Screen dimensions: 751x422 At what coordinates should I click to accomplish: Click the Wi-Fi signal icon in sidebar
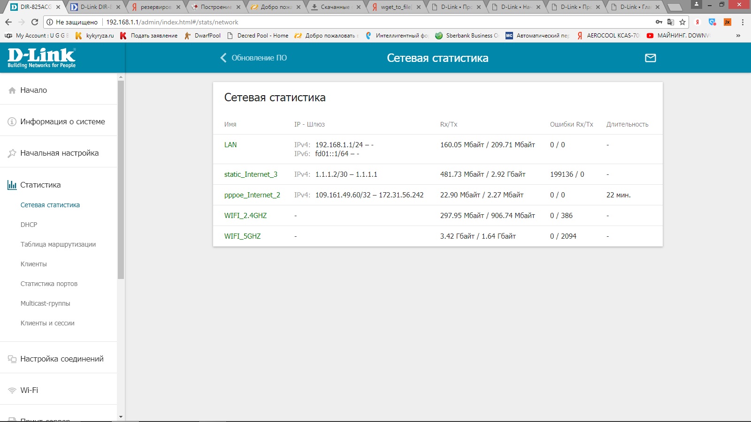point(12,391)
